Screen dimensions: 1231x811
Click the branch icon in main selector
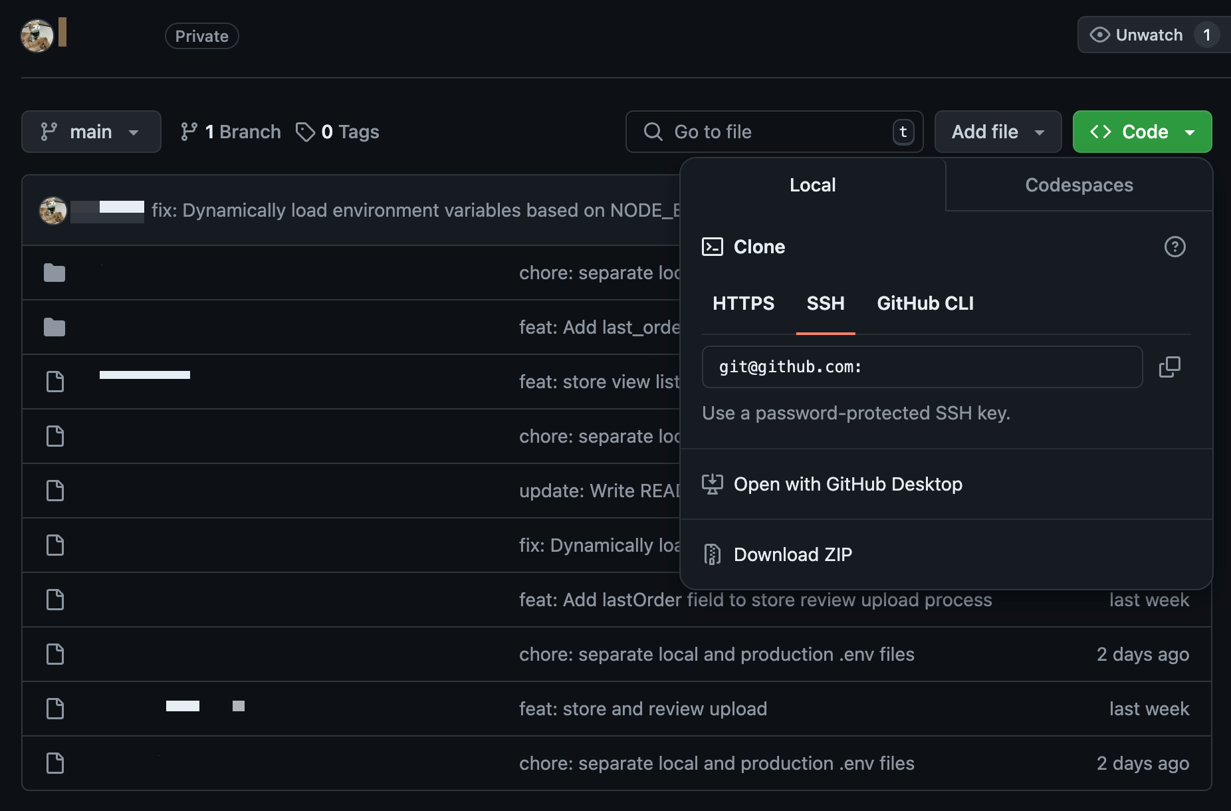49,132
